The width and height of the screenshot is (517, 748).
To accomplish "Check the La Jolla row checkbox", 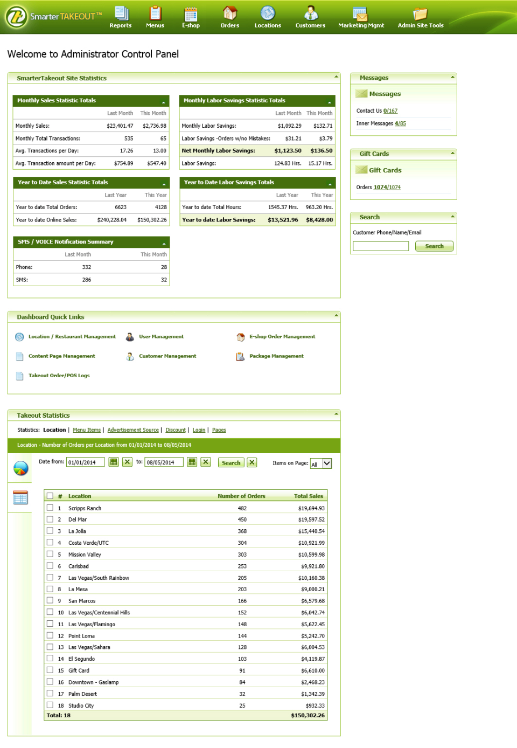I will (x=50, y=531).
